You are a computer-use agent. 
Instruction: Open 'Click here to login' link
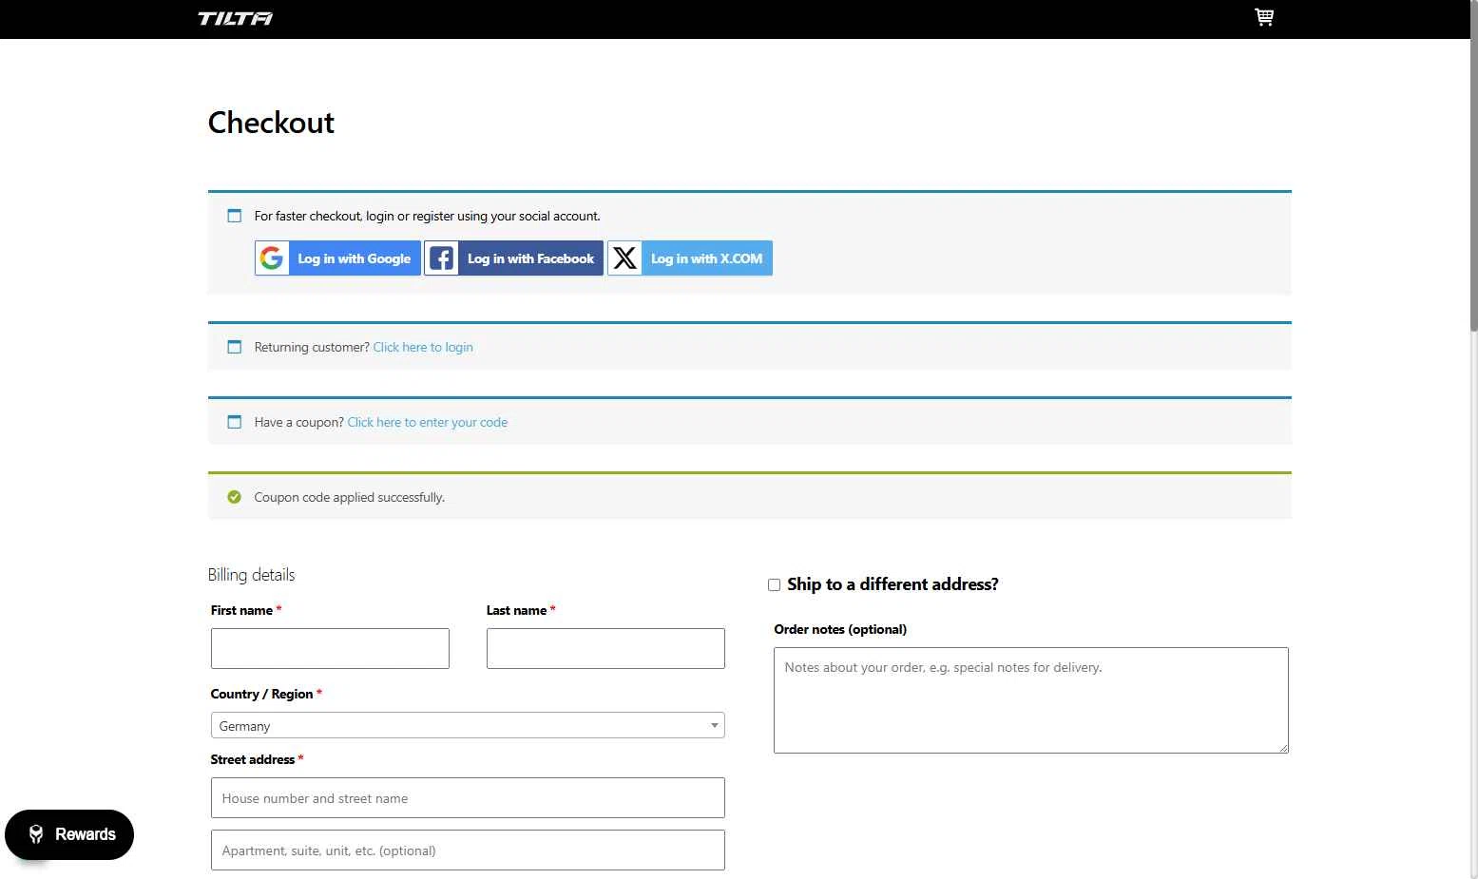pyautogui.click(x=423, y=348)
